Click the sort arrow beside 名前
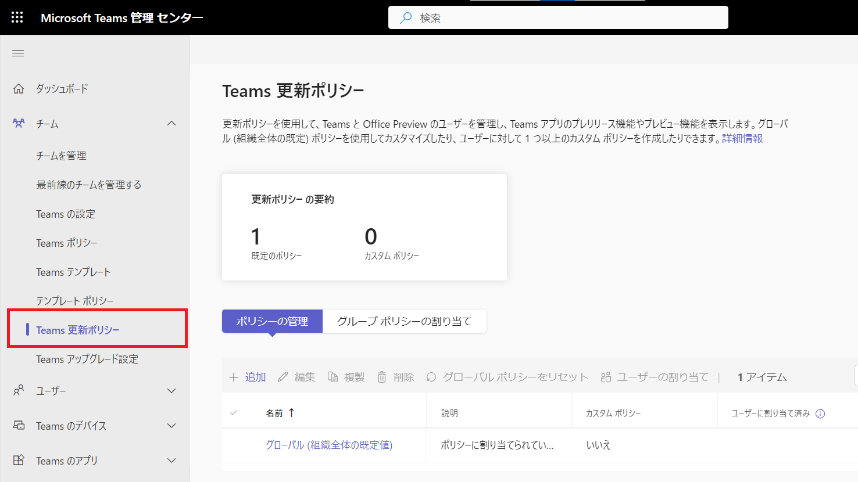The width and height of the screenshot is (858, 482). coord(291,413)
